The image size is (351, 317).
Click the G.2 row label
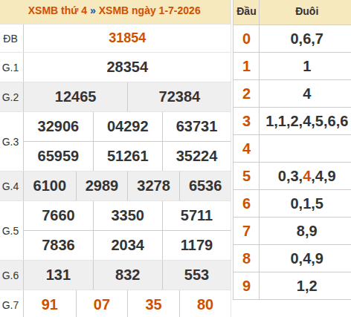pyautogui.click(x=10, y=97)
